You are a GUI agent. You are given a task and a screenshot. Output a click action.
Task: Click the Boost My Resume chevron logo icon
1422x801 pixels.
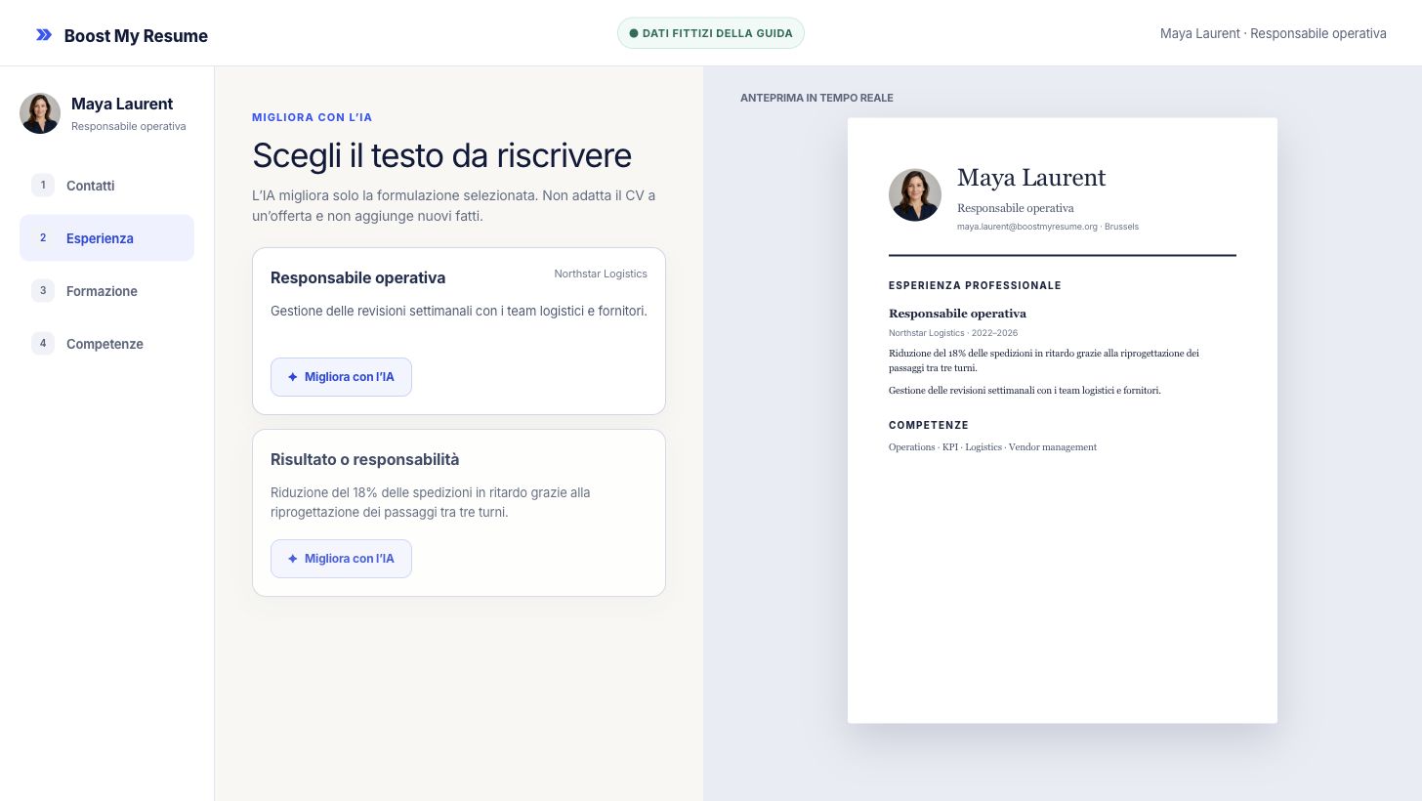(x=44, y=35)
